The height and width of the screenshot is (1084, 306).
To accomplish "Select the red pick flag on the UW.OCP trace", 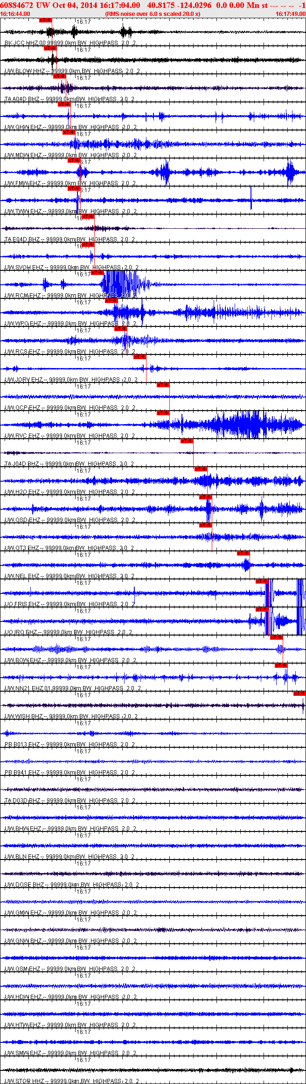I will click(x=163, y=385).
